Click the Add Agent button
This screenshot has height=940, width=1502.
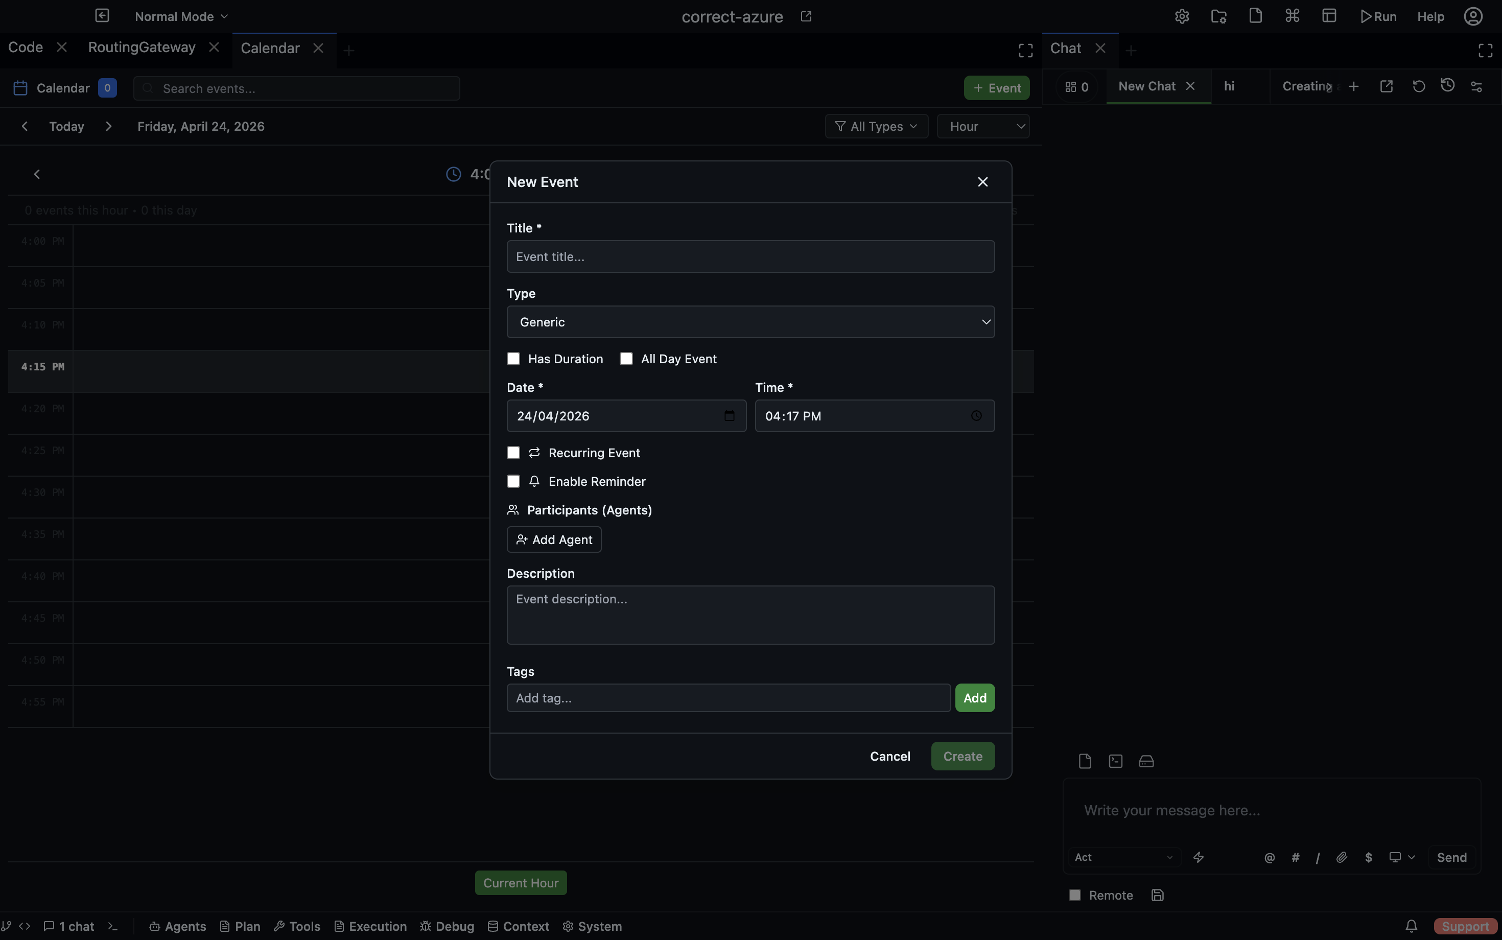553,539
